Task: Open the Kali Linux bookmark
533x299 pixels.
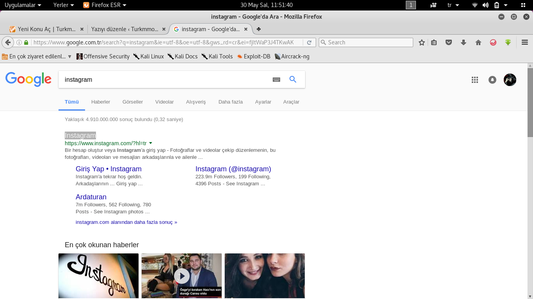Action: [149, 56]
